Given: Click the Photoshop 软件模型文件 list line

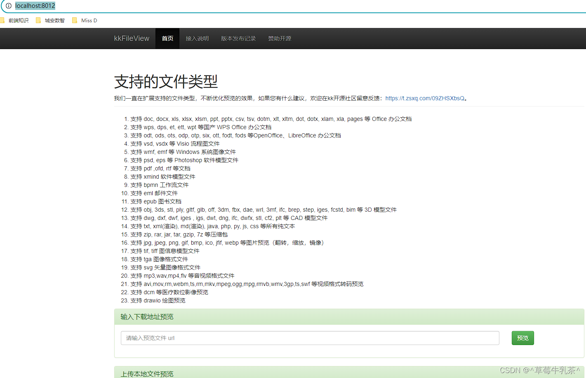Looking at the screenshot, I should pos(184,160).
